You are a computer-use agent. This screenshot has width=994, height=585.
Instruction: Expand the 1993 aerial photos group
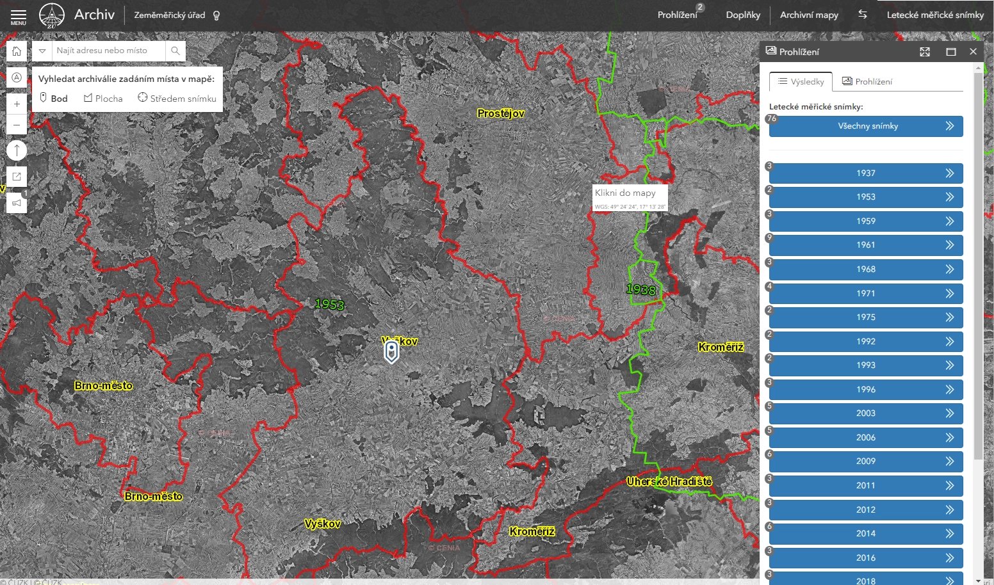click(x=866, y=365)
